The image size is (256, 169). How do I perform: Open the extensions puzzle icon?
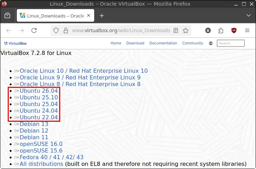coord(221,30)
